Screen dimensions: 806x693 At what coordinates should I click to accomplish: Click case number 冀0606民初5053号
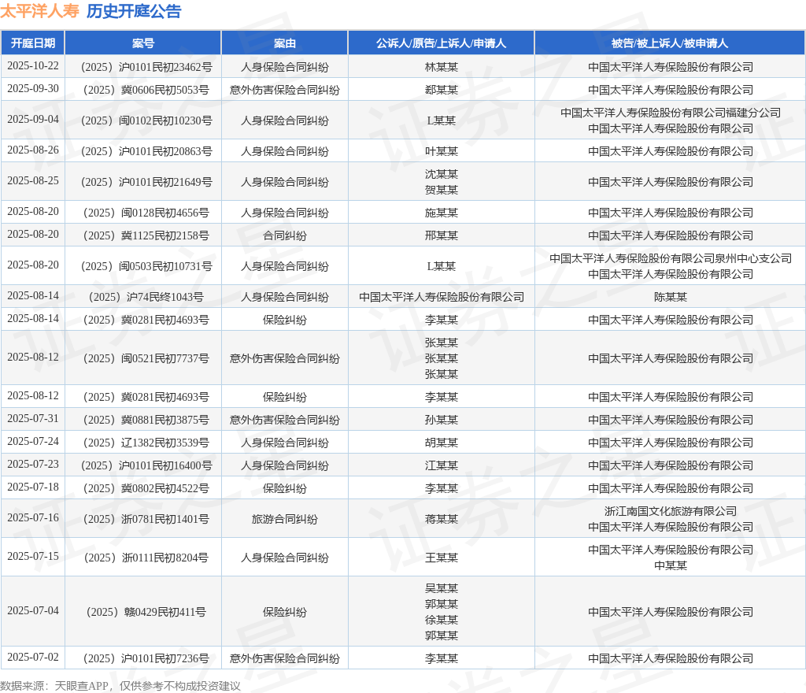pyautogui.click(x=146, y=90)
